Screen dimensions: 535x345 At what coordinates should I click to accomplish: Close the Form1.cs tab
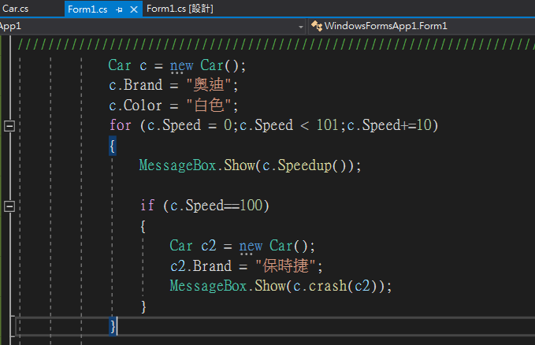134,9
